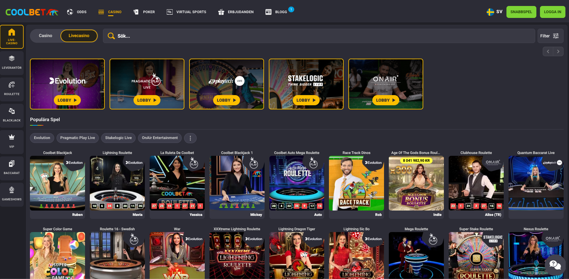The image size is (569, 279).
Task: Click the Populära Spel heading
Action: [x=45, y=119]
